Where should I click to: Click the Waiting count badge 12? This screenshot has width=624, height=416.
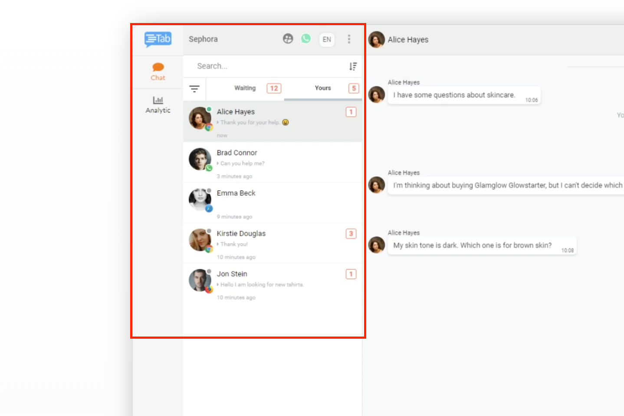click(274, 89)
